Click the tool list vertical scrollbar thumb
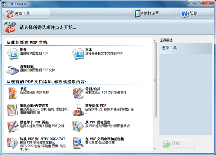Viewport: 216px width, 155px height. [155, 80]
